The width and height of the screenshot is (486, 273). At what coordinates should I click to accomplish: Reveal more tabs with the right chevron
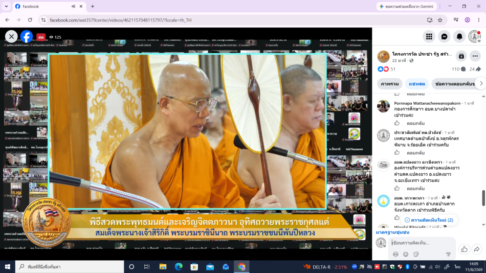(481, 83)
